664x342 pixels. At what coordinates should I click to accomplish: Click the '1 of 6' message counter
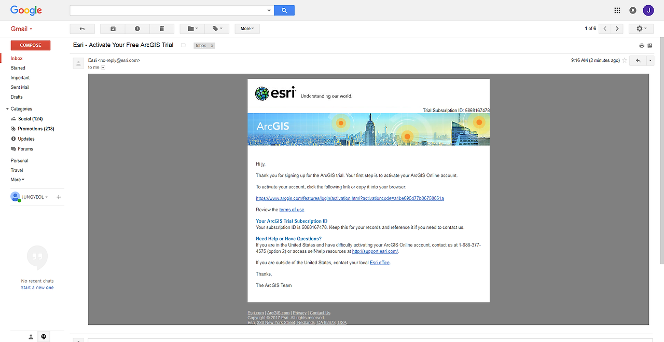tap(590, 29)
